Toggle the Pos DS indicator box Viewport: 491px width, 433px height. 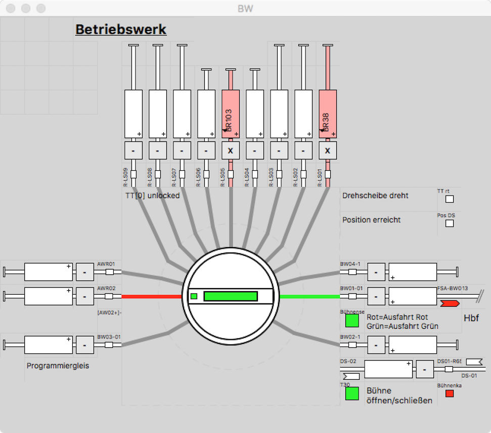pos(450,223)
